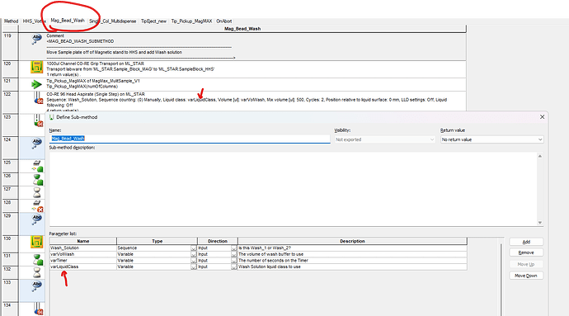This screenshot has height=316, width=569.
Task: Click the CO-RE 96 Head Aspirate step text
Action: pyautogui.click(x=96, y=94)
